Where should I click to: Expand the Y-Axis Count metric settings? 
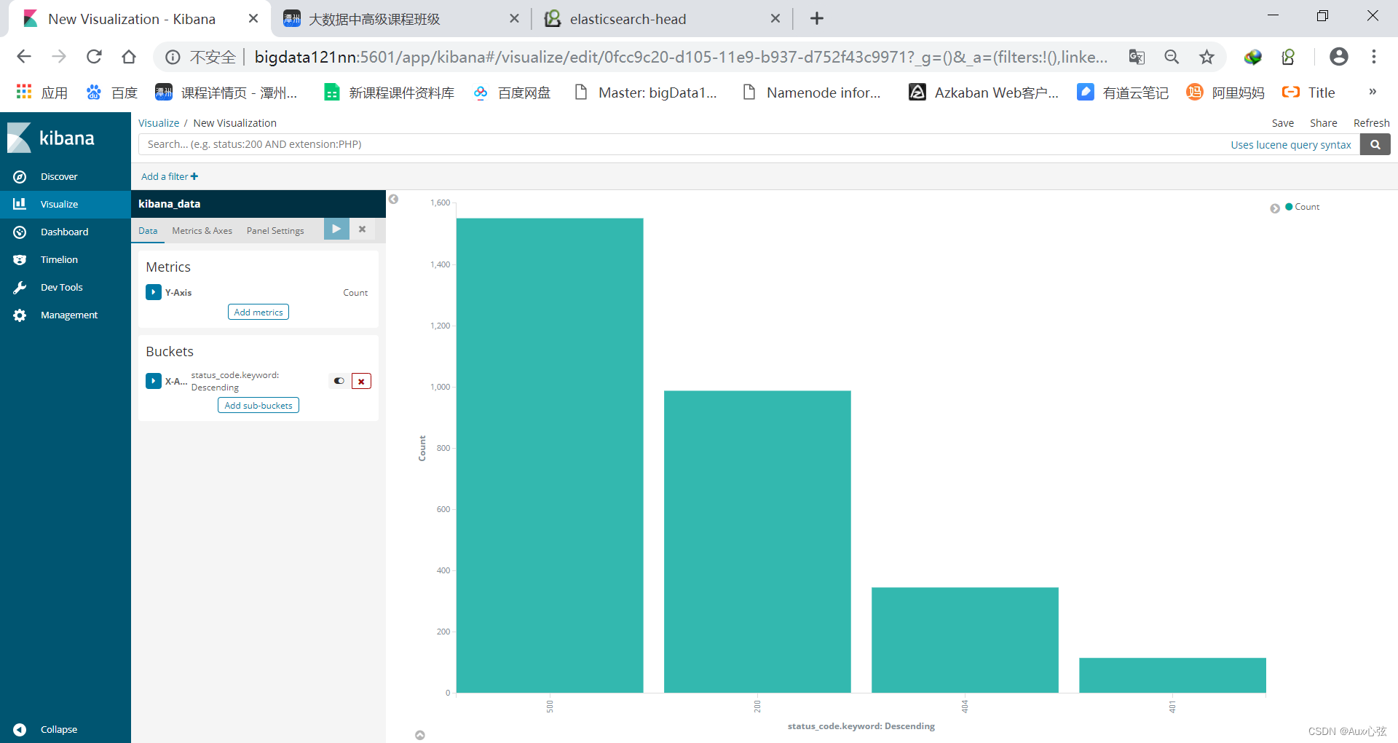pos(154,292)
